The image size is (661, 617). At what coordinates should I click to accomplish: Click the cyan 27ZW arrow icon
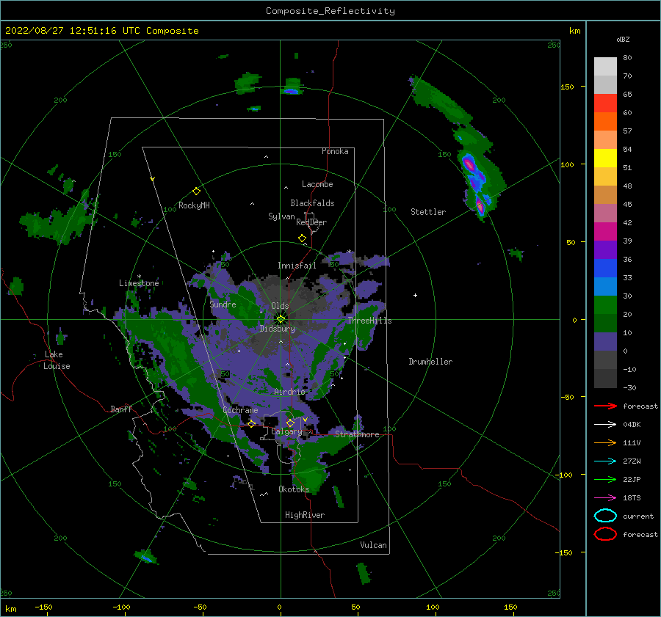coord(605,461)
